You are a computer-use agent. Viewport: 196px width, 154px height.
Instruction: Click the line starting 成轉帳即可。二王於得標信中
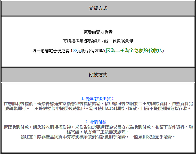[98, 108]
